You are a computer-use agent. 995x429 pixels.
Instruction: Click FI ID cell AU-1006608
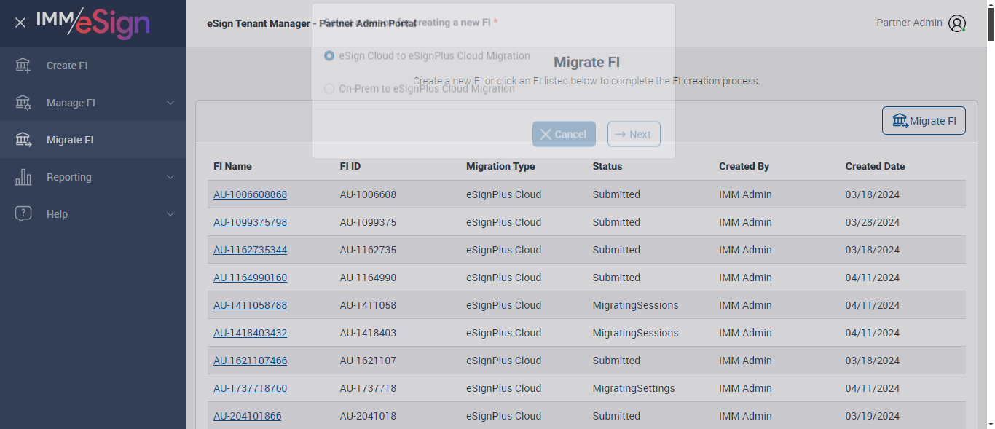click(368, 194)
